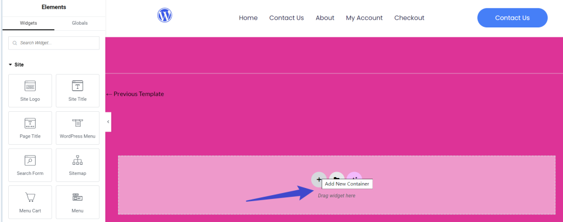563x222 pixels.
Task: Open the My Account menu item
Action: pyautogui.click(x=364, y=18)
